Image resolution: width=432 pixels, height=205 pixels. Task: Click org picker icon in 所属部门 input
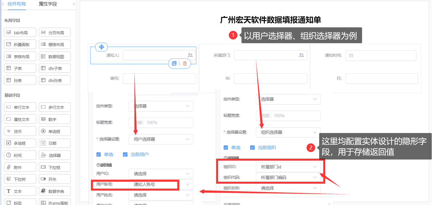click(301, 55)
